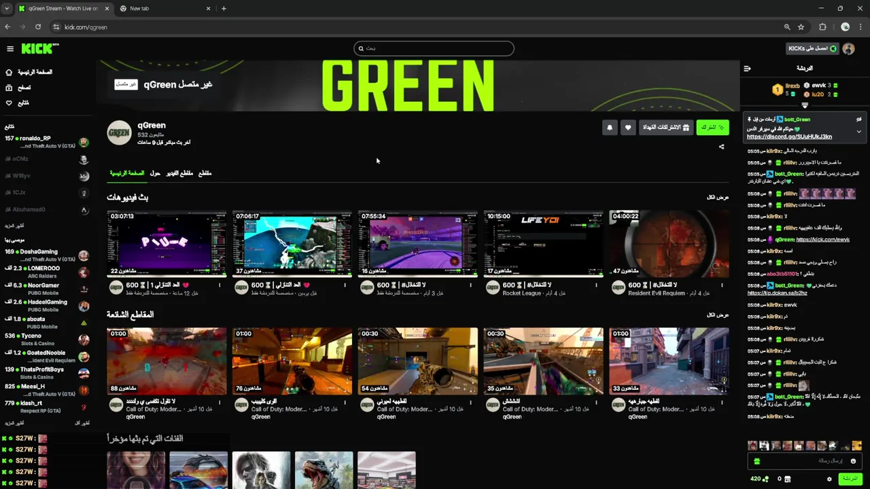Expand leaderboard with down arrow
The image size is (870, 489).
tap(805, 105)
